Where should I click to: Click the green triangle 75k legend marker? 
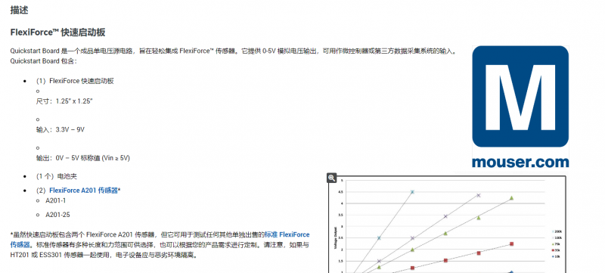pos(554,244)
